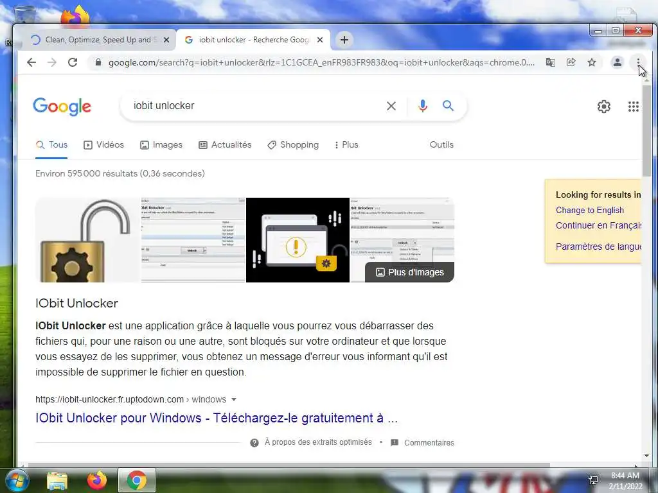
Task: Close the iobit unlocker search tab
Action: (320, 40)
